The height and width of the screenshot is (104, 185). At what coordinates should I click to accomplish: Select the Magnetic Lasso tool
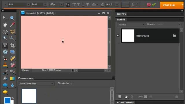[12, 32]
